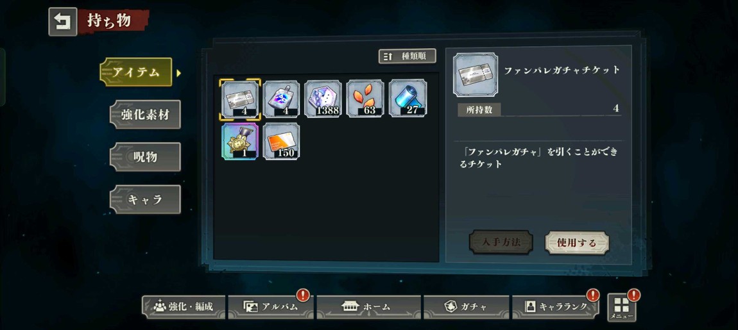This screenshot has height=330, width=738.
Task: Select the gold medal item with count 1
Action: pos(239,142)
